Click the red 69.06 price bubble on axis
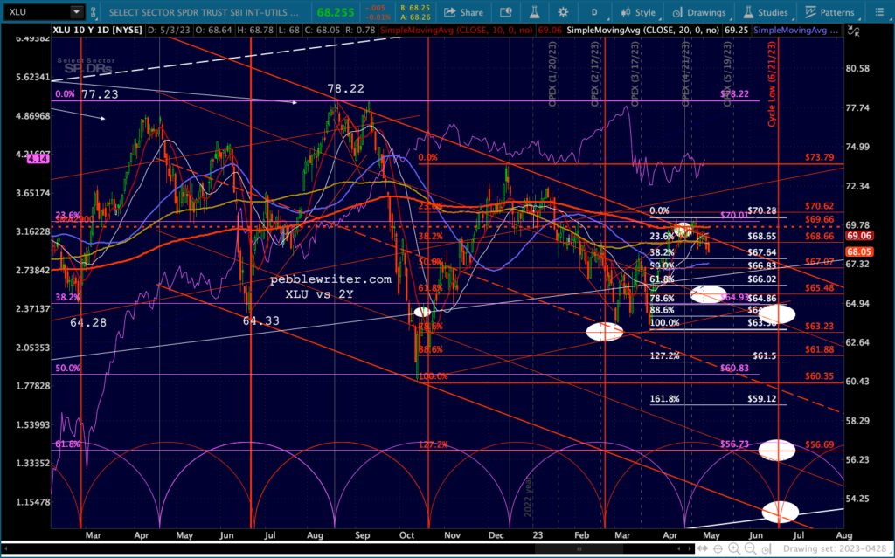This screenshot has width=895, height=558. pos(859,236)
